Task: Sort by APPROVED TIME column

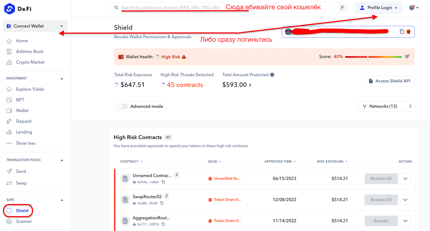Action: (280, 162)
